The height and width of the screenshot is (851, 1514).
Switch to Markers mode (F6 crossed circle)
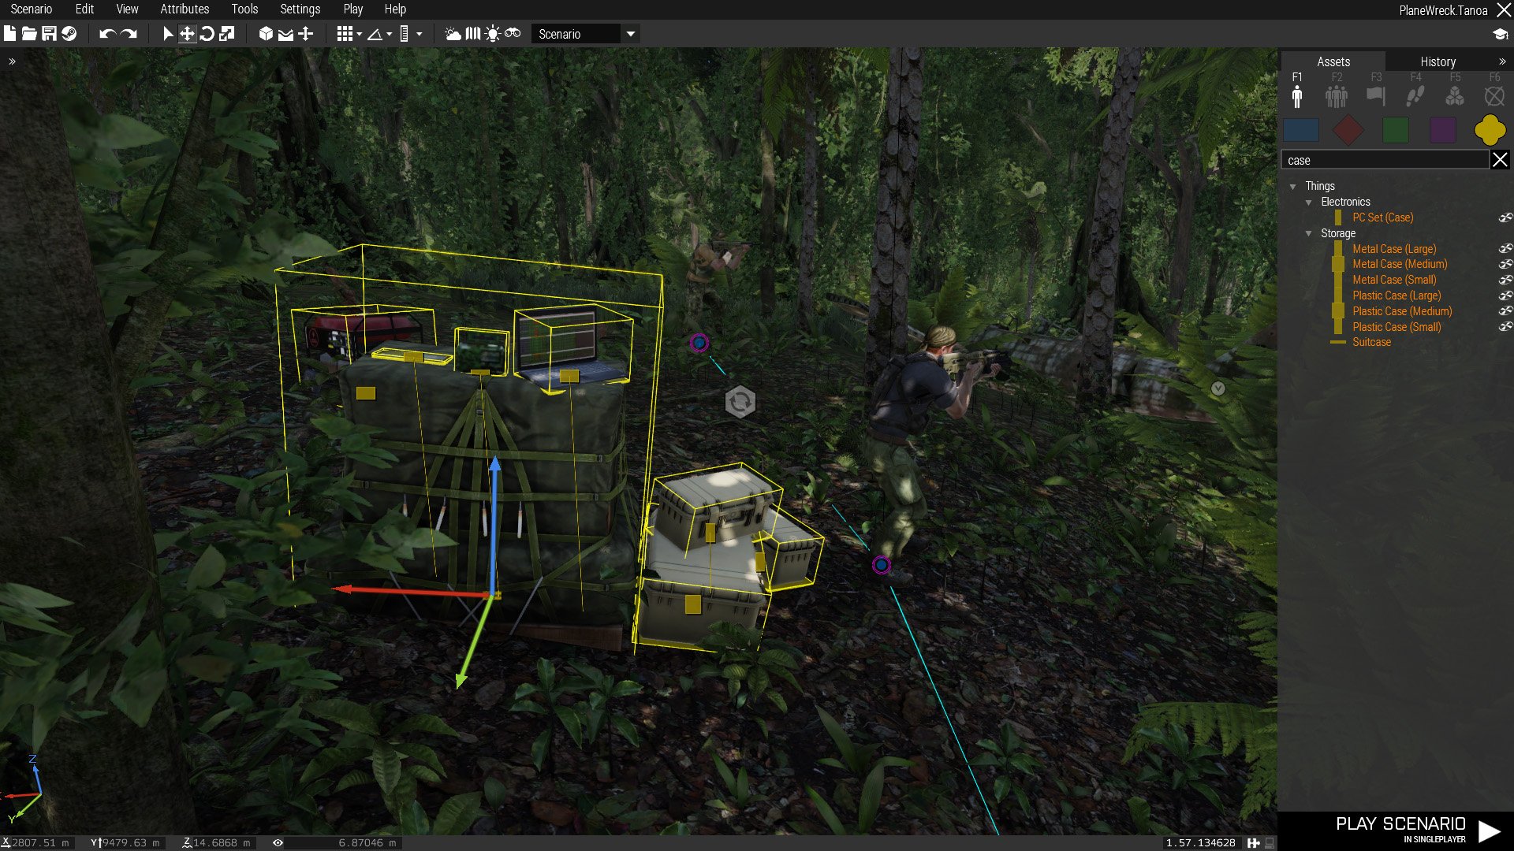tap(1493, 96)
